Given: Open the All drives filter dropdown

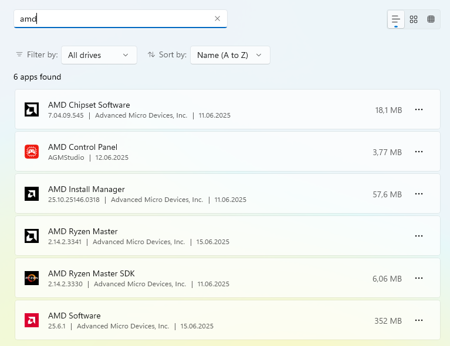Looking at the screenshot, I should tap(99, 55).
